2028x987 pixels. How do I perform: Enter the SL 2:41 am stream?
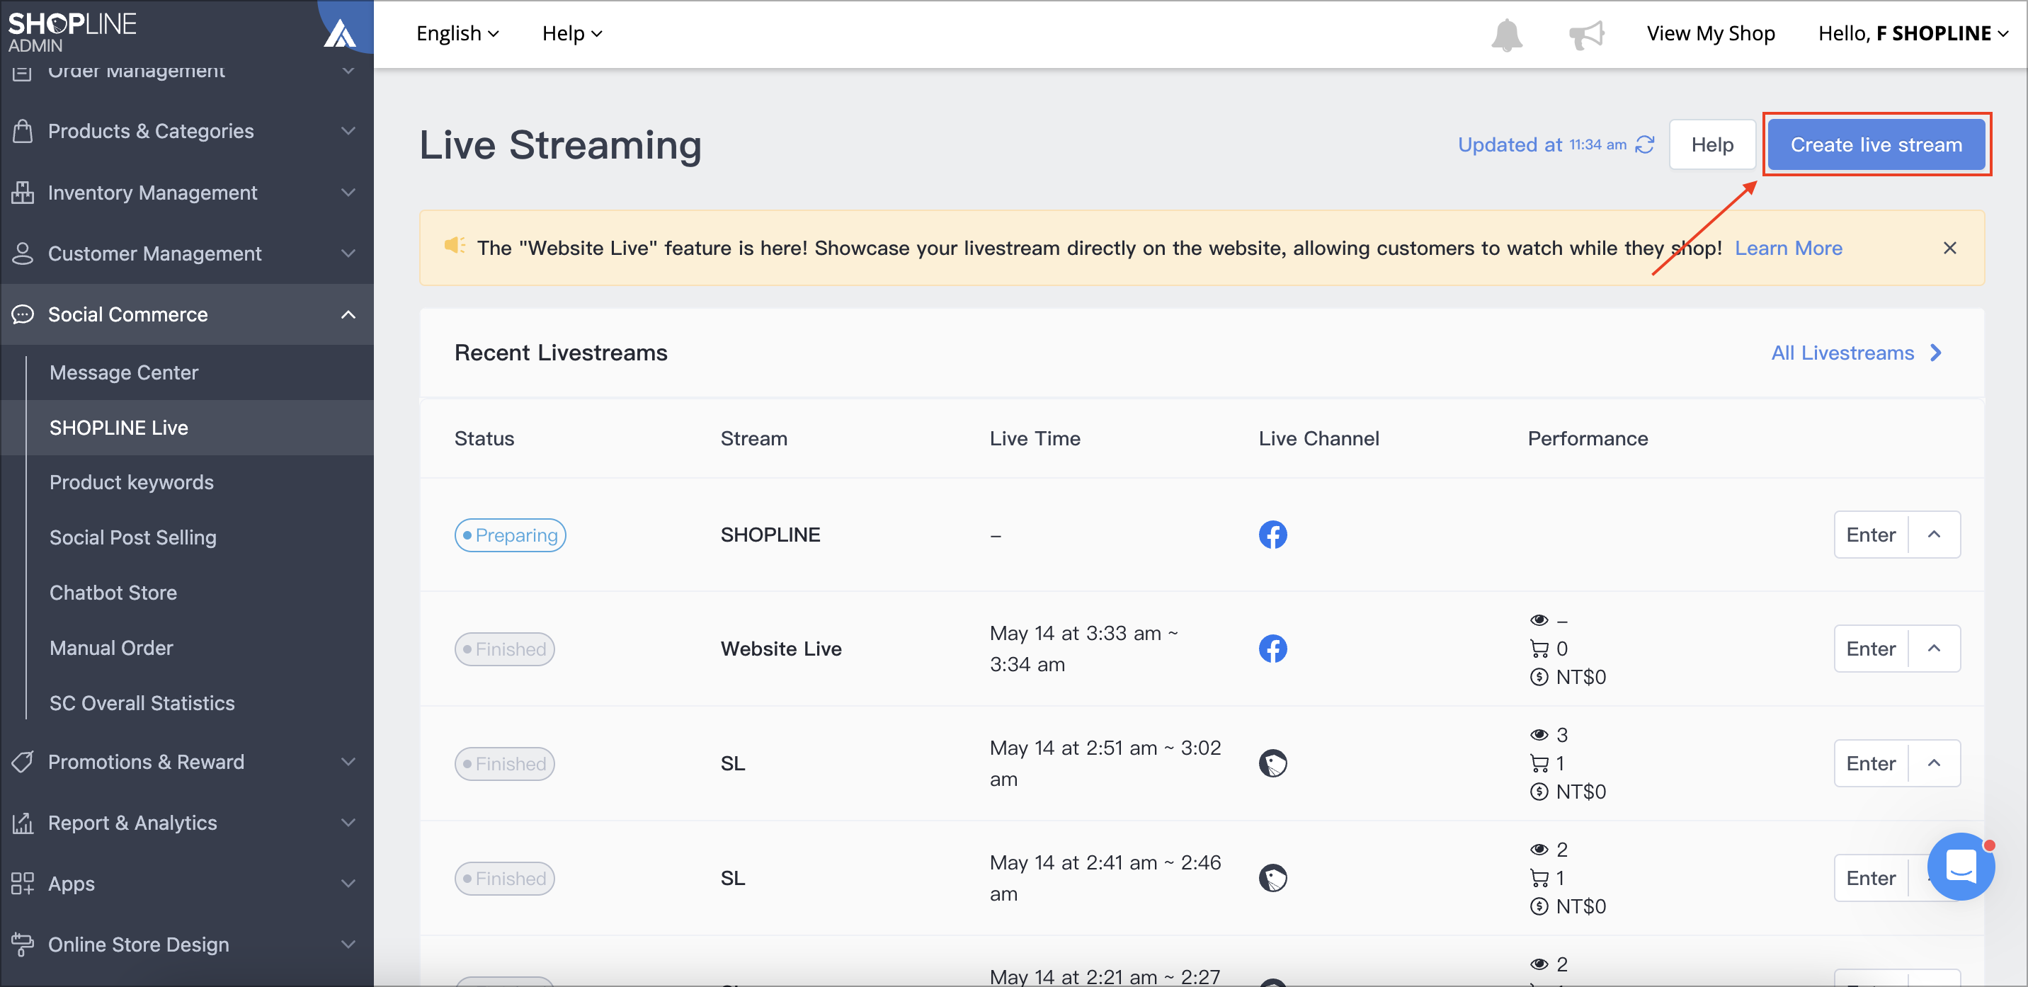point(1871,877)
